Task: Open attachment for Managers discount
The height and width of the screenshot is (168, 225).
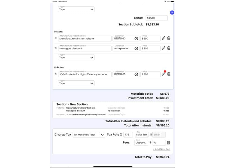Action: (163, 48)
